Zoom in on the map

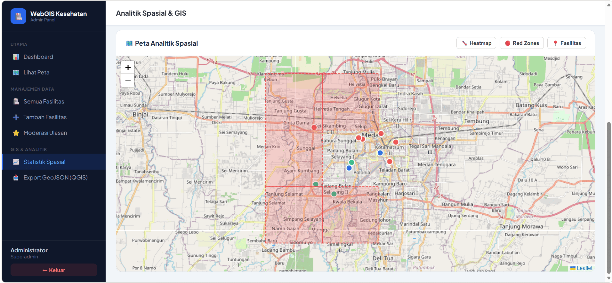128,67
